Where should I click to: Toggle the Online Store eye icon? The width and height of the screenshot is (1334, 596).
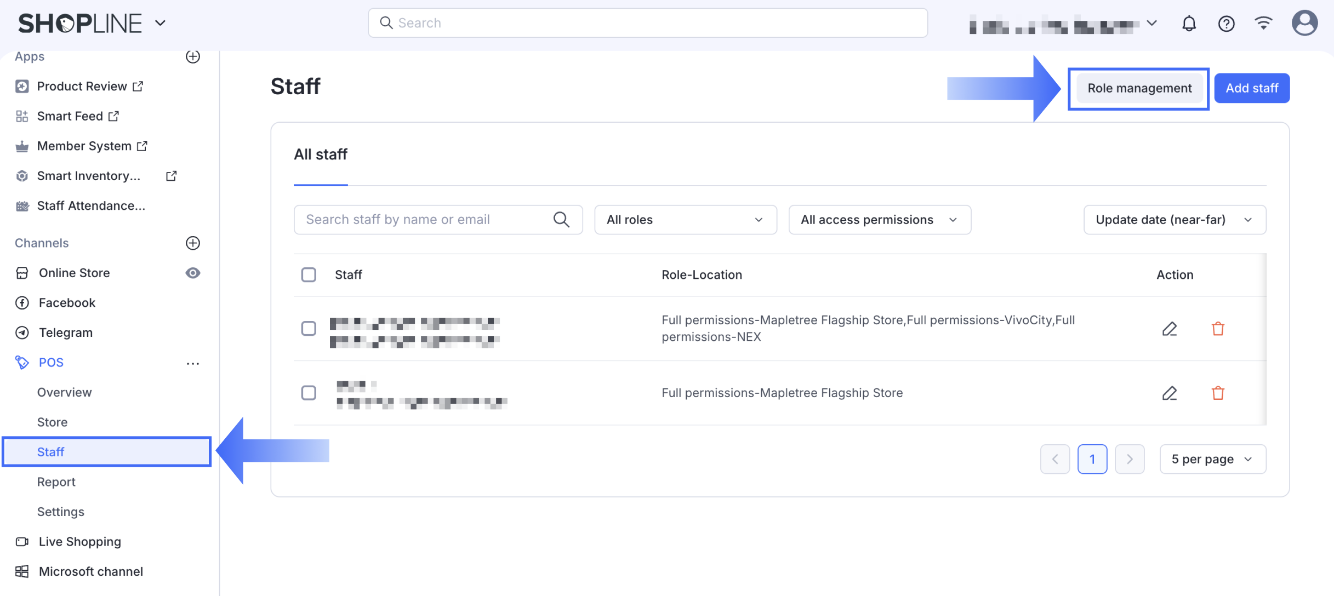[193, 273]
